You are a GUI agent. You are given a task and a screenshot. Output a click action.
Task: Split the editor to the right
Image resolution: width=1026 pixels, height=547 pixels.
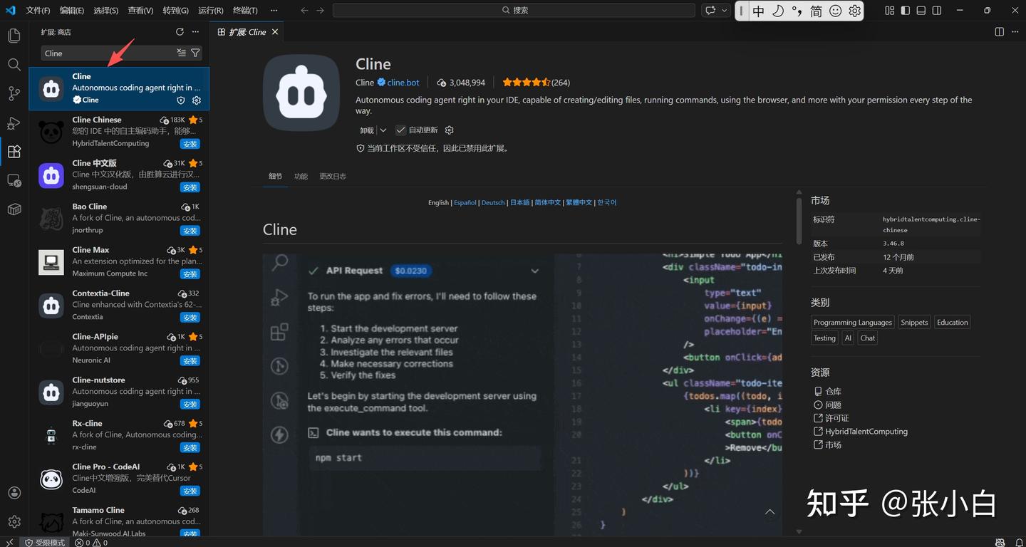coord(1000,32)
